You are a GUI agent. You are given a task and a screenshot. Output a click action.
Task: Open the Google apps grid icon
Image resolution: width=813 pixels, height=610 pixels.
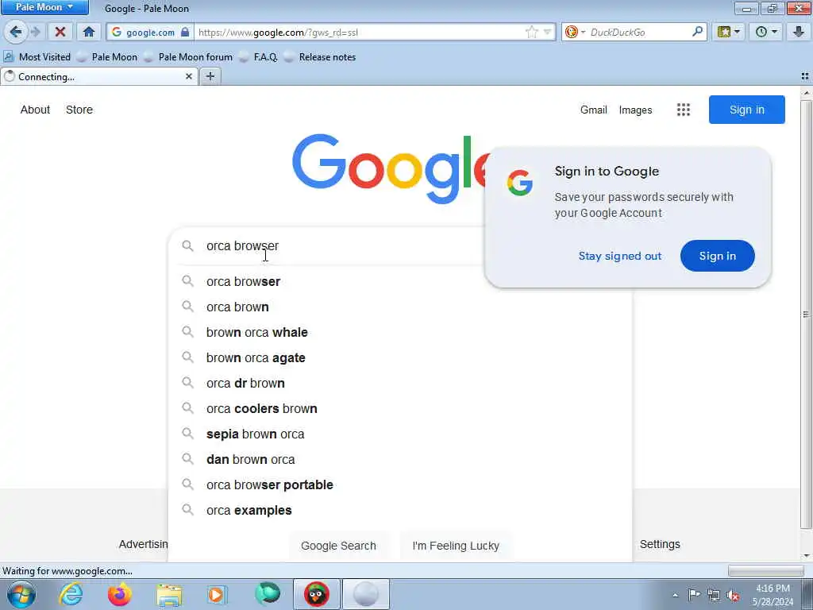point(684,110)
